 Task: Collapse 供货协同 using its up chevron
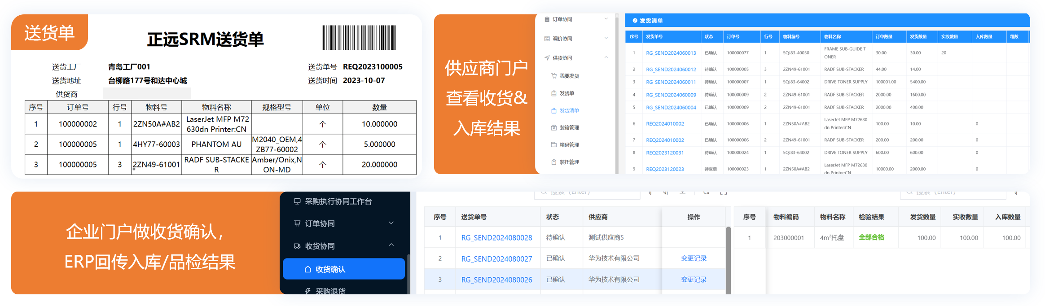pos(606,57)
